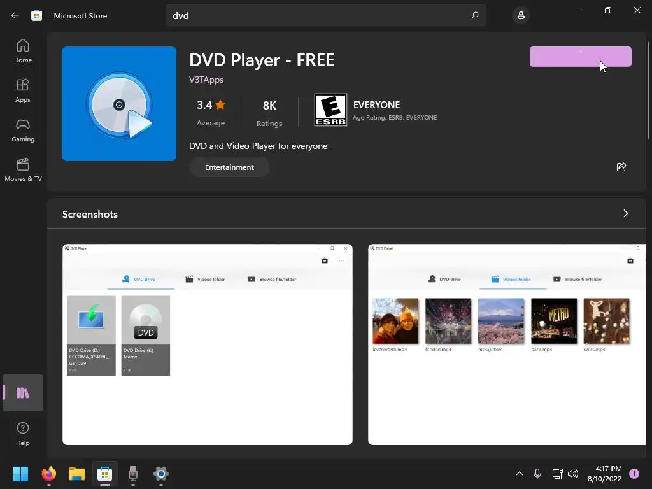Open the user account profile icon
The width and height of the screenshot is (652, 489).
point(521,16)
